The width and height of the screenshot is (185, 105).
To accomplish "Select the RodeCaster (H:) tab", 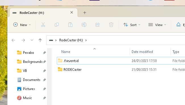I will coord(43,13).
